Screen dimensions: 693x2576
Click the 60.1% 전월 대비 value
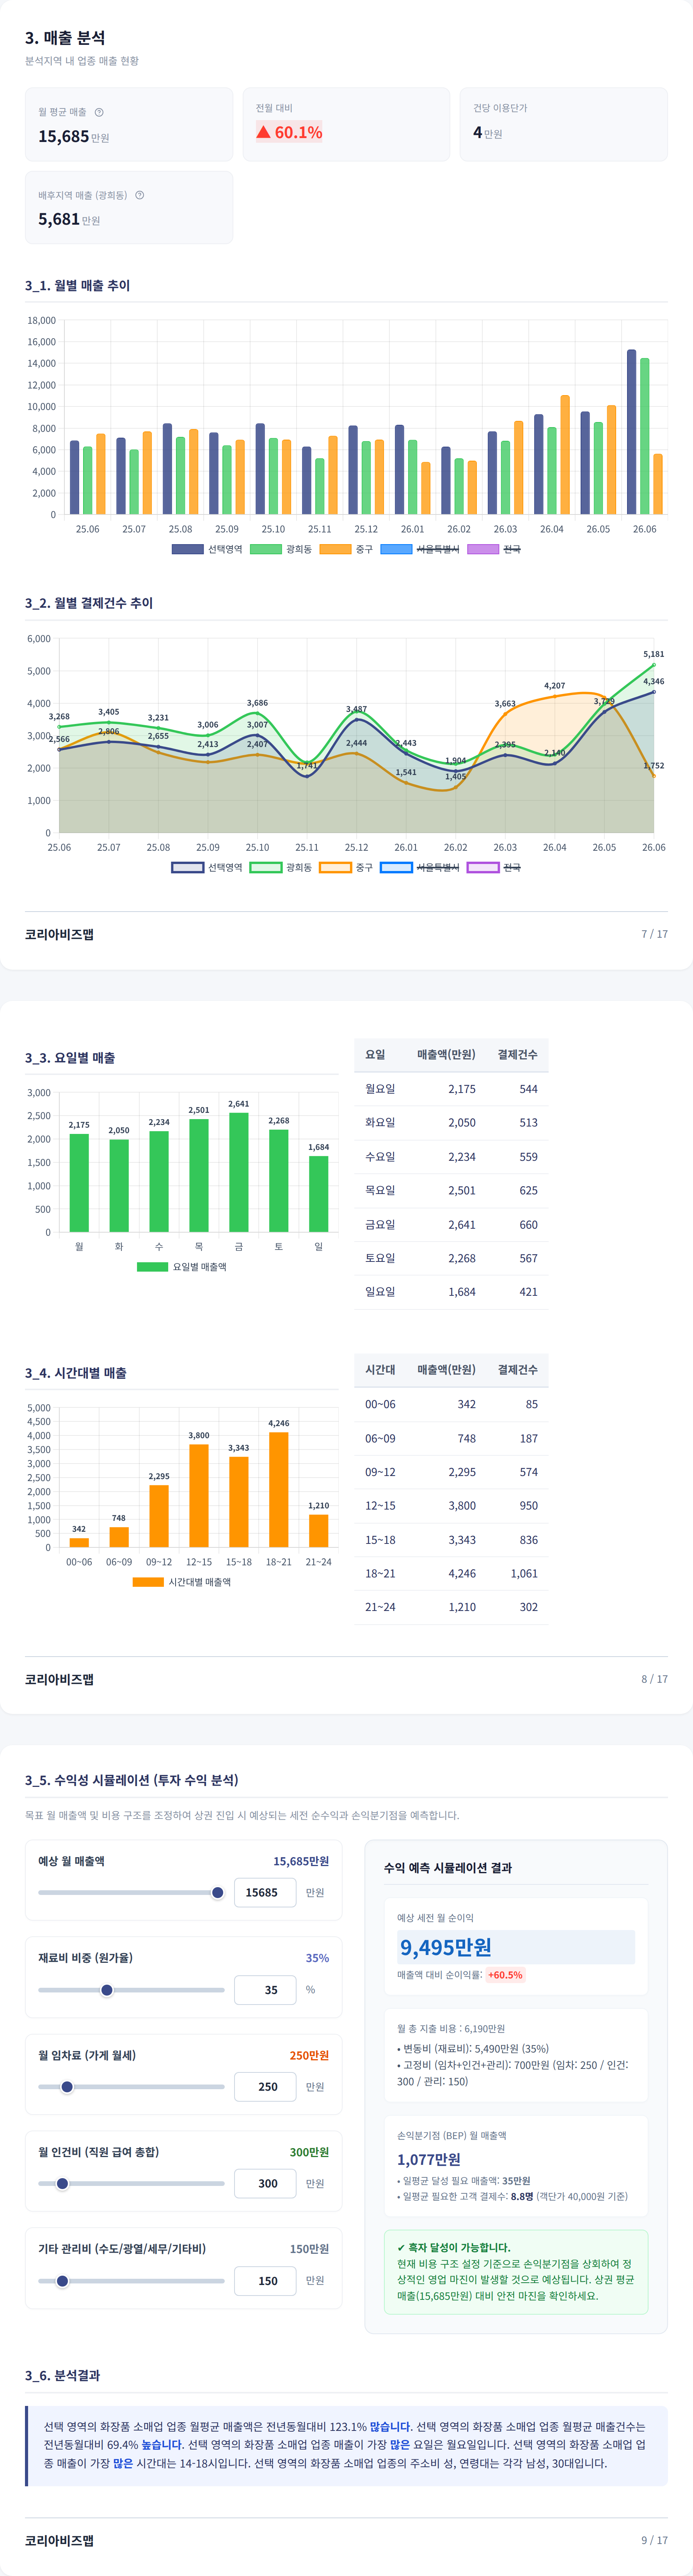click(x=289, y=132)
